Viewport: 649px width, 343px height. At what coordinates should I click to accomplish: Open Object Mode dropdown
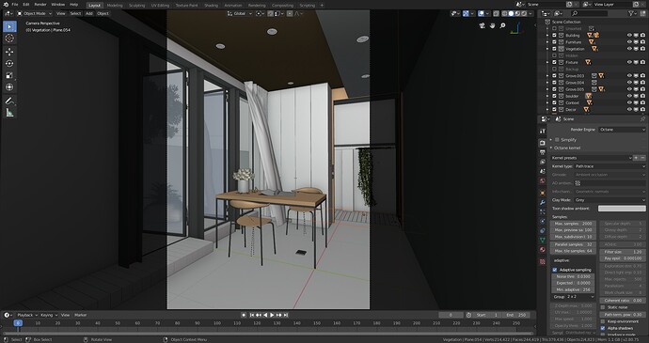point(35,14)
